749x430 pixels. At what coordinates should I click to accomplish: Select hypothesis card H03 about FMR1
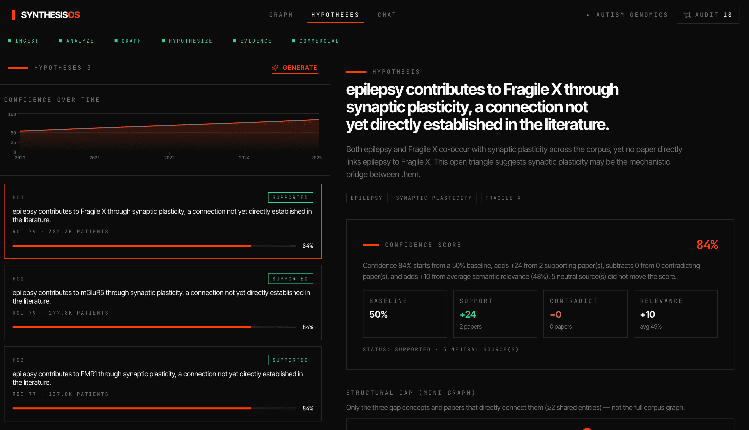pos(163,384)
